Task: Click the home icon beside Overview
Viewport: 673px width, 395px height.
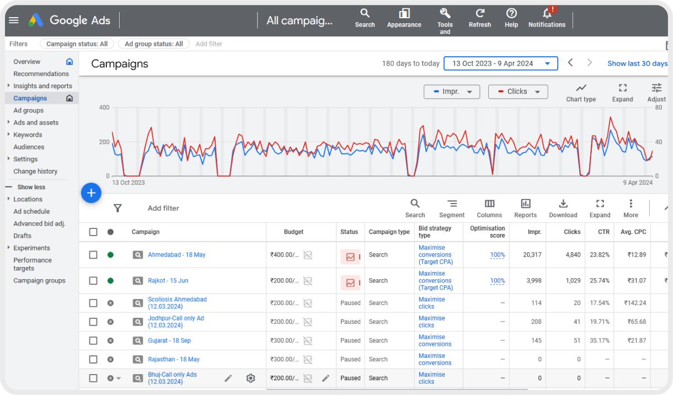Action: tap(70, 61)
